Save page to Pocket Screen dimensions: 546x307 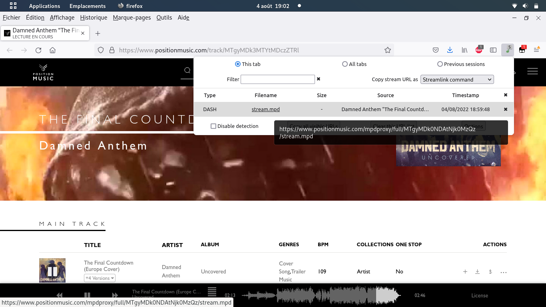(x=436, y=50)
